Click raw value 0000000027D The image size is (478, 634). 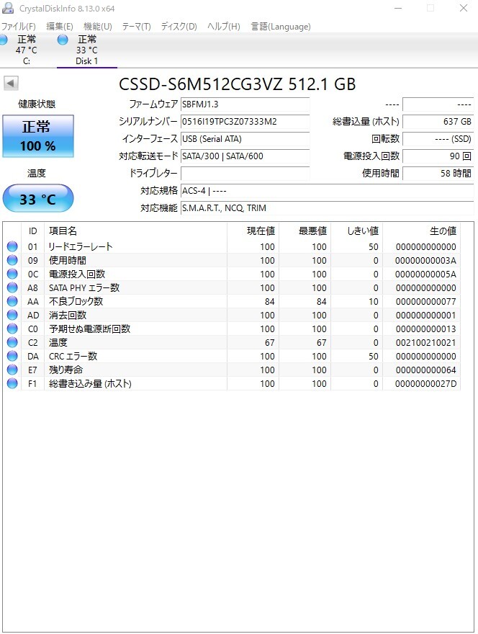[x=426, y=383]
